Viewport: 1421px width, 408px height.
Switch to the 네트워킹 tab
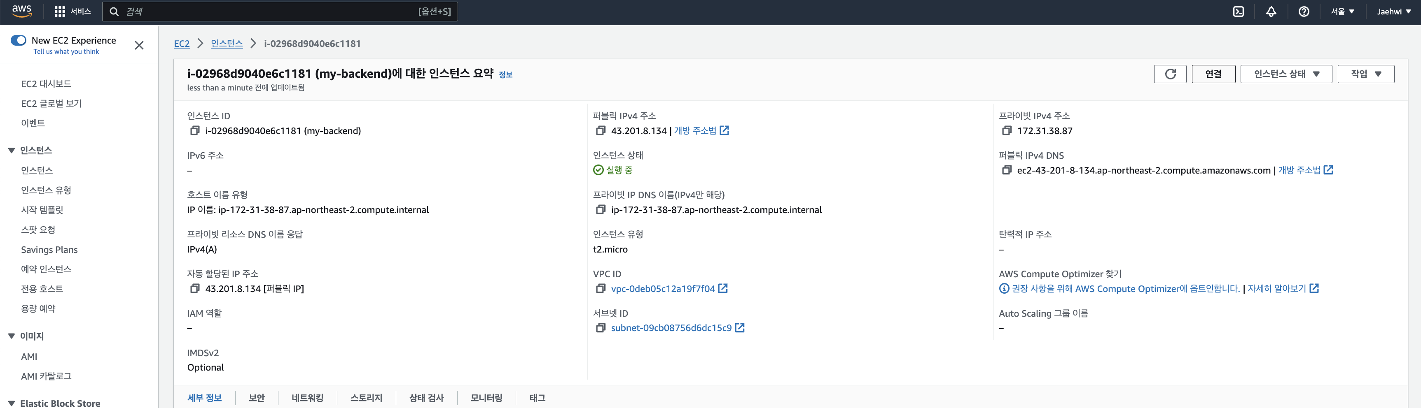click(307, 398)
